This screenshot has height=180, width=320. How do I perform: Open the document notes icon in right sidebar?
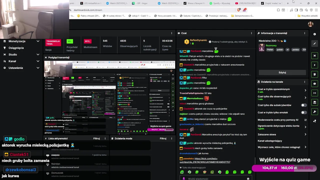tap(314, 74)
